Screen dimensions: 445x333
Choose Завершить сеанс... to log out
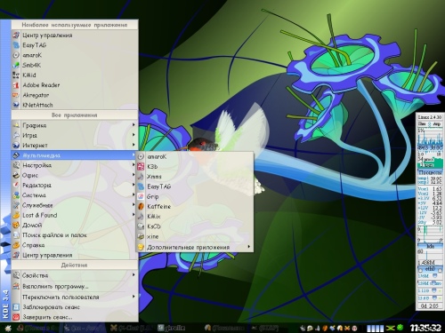coord(75,317)
